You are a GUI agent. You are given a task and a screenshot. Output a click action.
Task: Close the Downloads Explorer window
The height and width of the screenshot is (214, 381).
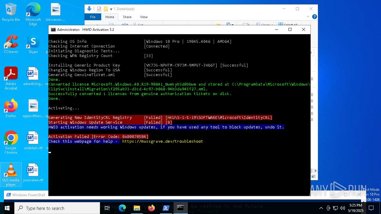(311, 9)
